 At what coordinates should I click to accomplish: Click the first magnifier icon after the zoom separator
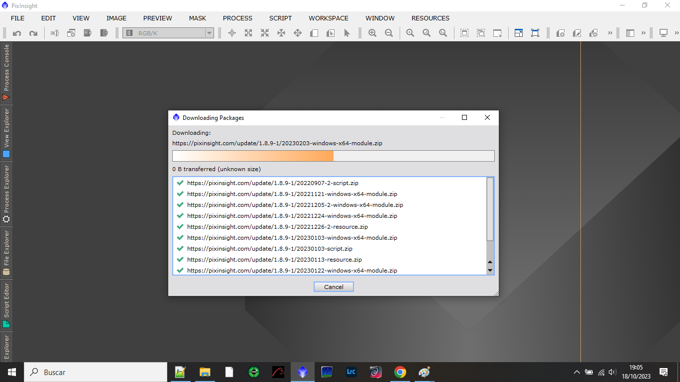[x=410, y=33]
